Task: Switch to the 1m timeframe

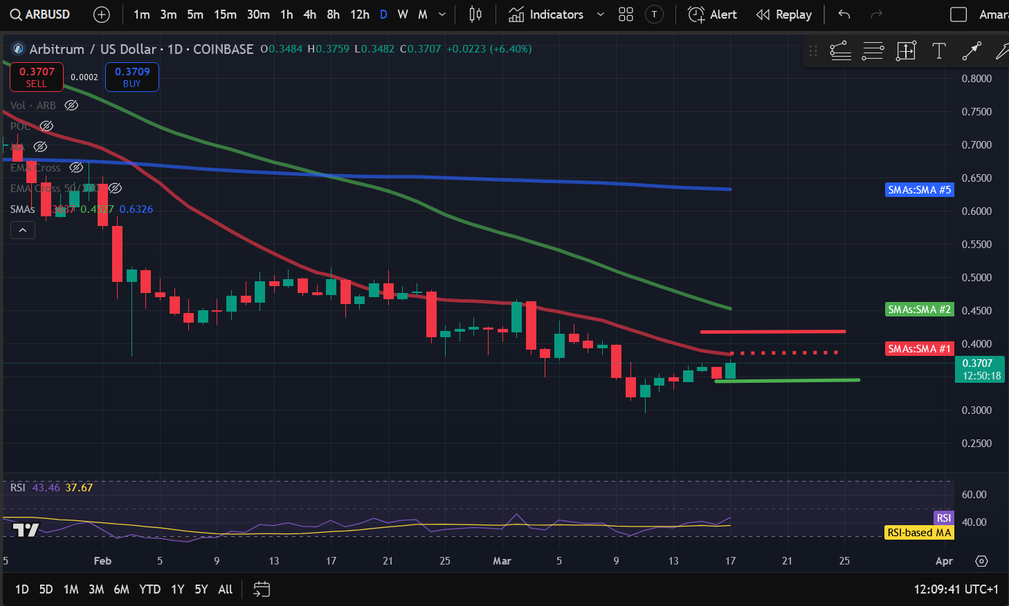Action: coord(142,15)
